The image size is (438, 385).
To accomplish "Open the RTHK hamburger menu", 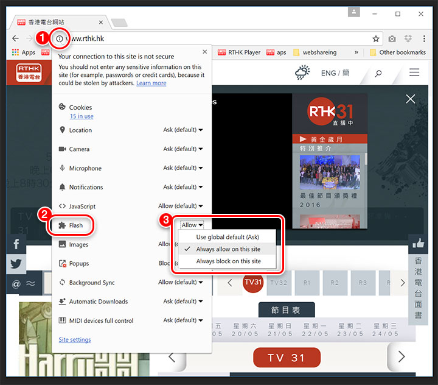I will click(x=414, y=72).
